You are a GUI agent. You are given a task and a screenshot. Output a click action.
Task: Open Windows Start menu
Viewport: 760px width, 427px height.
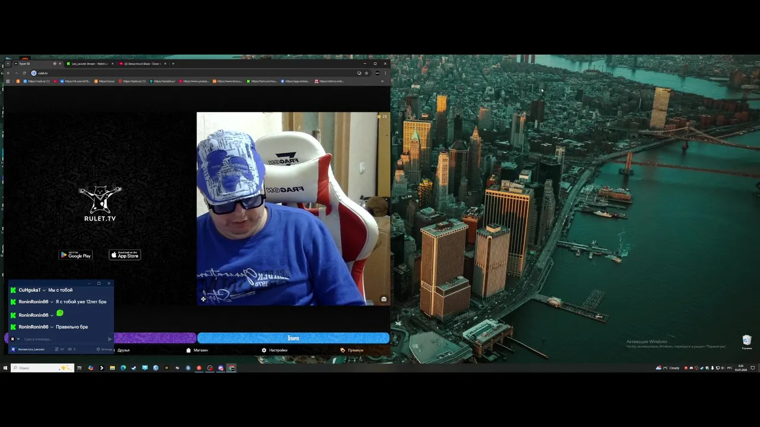point(5,368)
